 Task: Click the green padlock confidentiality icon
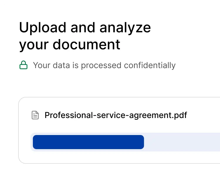pos(23,65)
